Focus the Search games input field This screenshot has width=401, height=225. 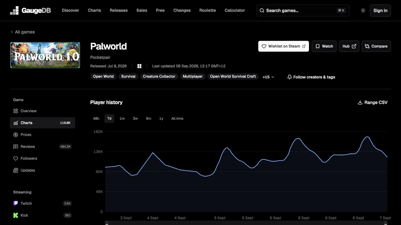303,10
